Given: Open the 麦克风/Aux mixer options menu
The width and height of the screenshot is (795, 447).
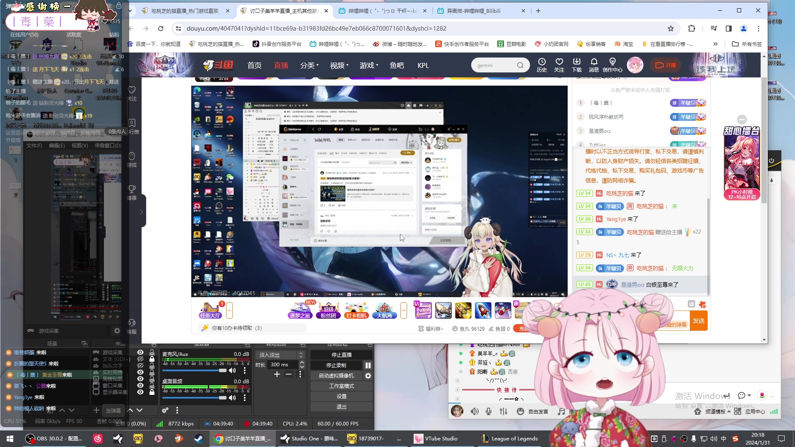Looking at the screenshot, I should click(245, 370).
